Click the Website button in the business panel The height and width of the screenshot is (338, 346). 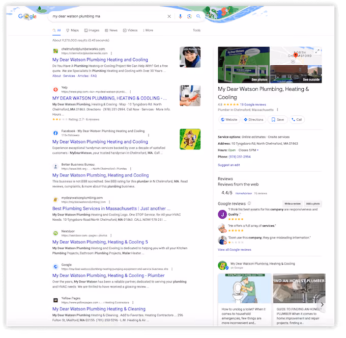(229, 120)
